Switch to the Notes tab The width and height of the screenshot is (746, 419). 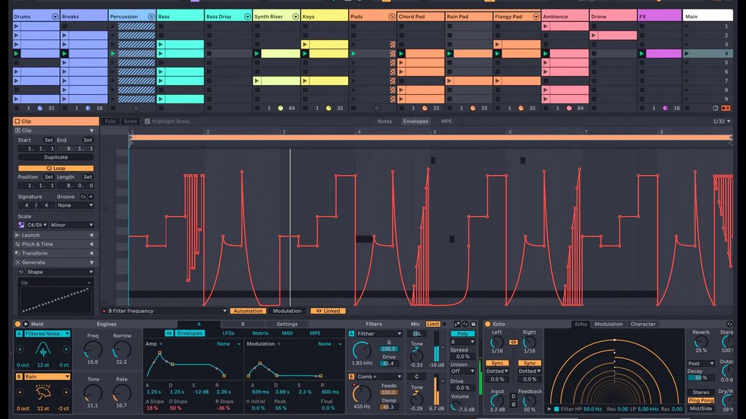pyautogui.click(x=384, y=121)
